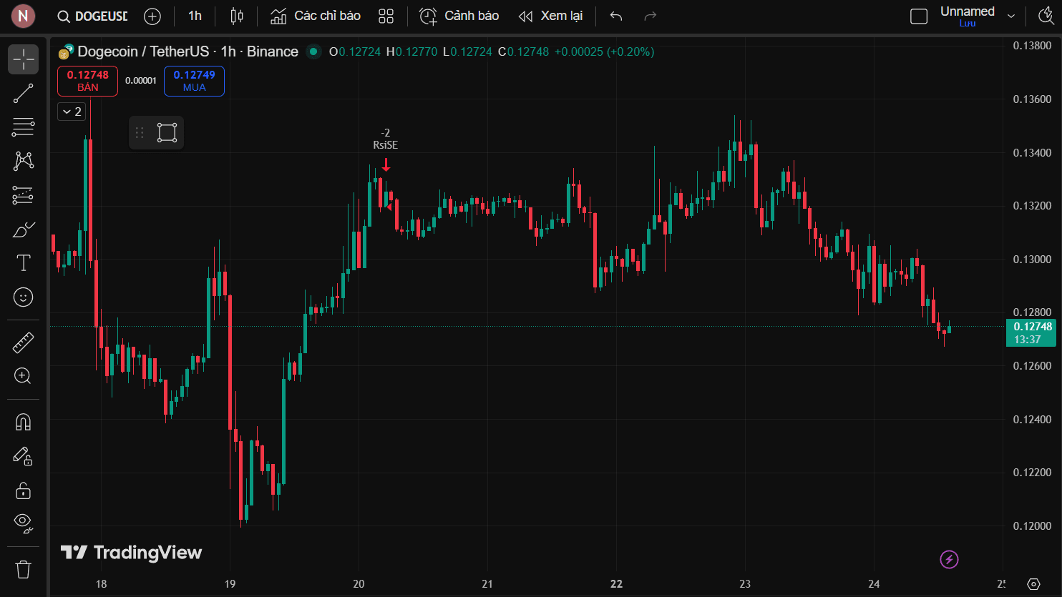The height and width of the screenshot is (597, 1062).
Task: Click the date label 19 on time axis
Action: tap(230, 584)
